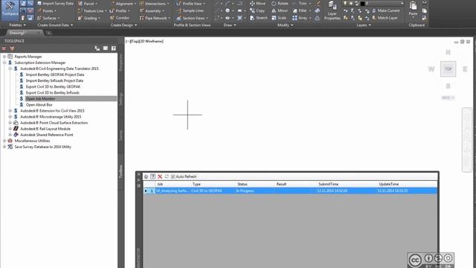
Task: Click Match Layer button
Action: [385, 18]
